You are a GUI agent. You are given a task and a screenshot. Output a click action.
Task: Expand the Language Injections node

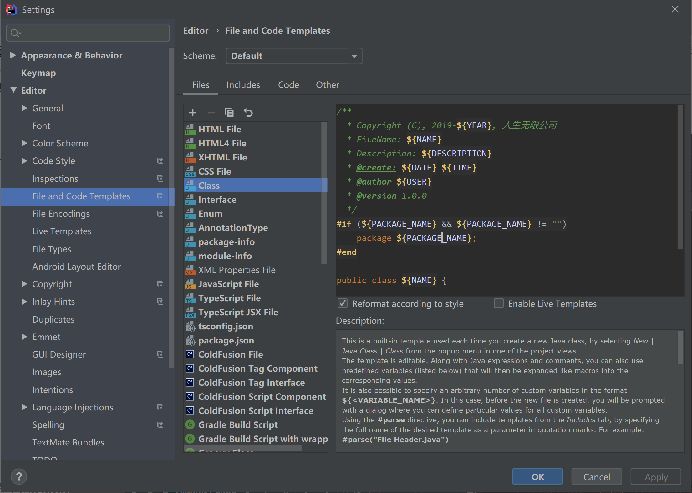point(24,407)
